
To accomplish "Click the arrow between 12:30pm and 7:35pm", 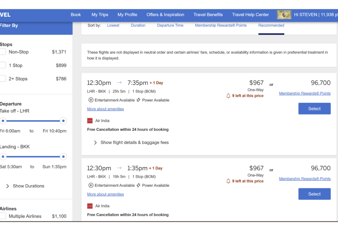I will tap(119, 82).
